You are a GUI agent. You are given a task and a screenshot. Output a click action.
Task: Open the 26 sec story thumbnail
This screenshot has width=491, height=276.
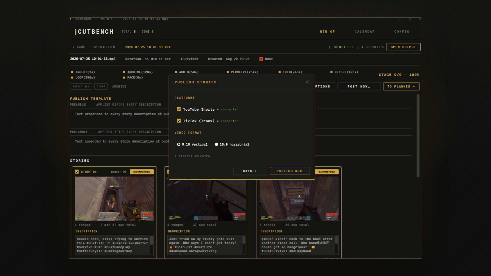click(x=299, y=200)
